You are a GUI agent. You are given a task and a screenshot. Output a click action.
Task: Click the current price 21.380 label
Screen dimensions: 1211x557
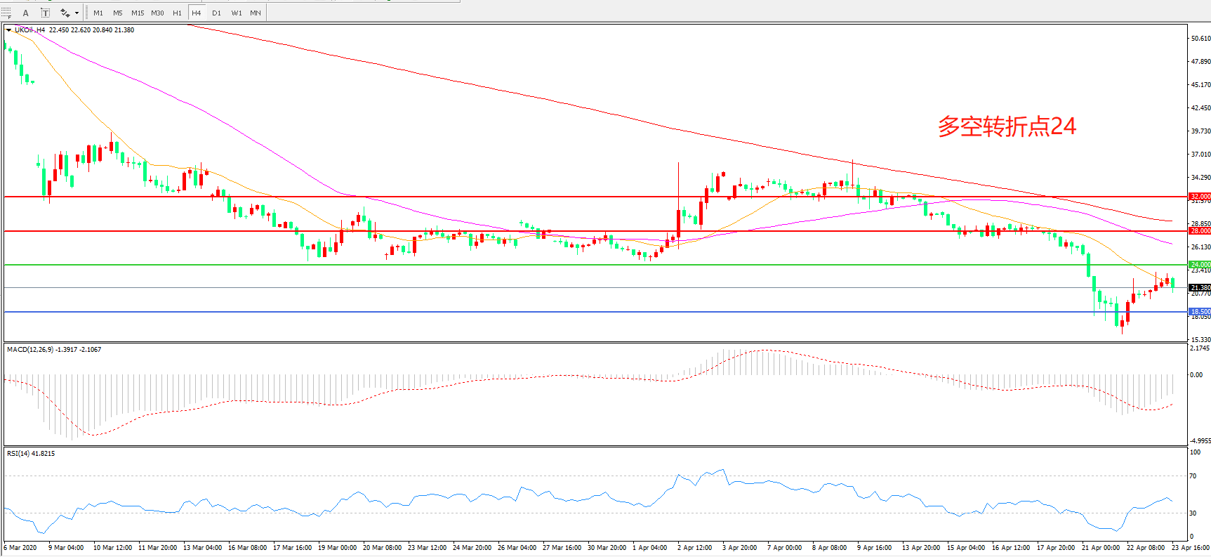coord(1200,288)
